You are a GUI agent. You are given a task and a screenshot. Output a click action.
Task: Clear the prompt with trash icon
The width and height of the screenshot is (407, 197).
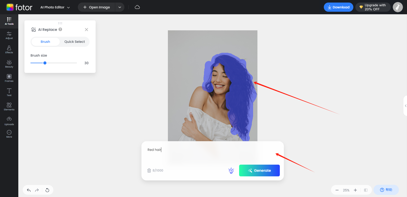tap(149, 170)
